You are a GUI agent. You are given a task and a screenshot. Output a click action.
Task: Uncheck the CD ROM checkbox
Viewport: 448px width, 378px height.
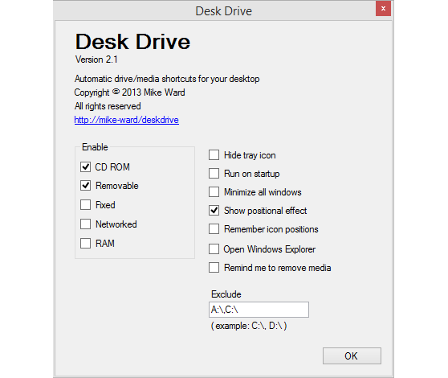tap(85, 166)
